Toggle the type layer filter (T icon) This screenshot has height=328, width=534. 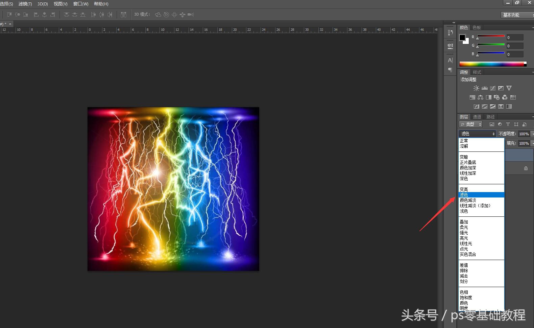[508, 124]
